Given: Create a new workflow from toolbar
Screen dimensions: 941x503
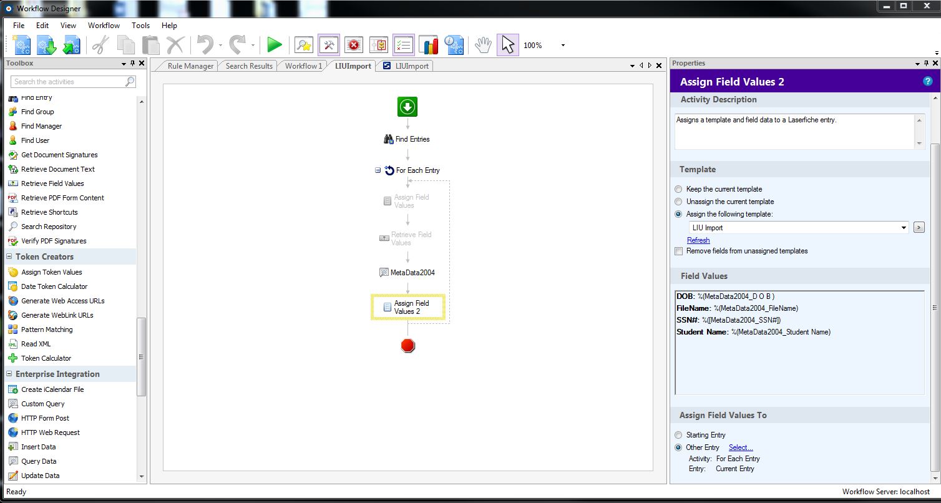Looking at the screenshot, I should (22, 45).
